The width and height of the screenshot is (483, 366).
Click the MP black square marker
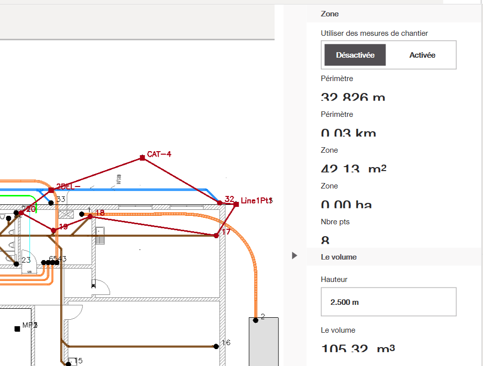17,329
